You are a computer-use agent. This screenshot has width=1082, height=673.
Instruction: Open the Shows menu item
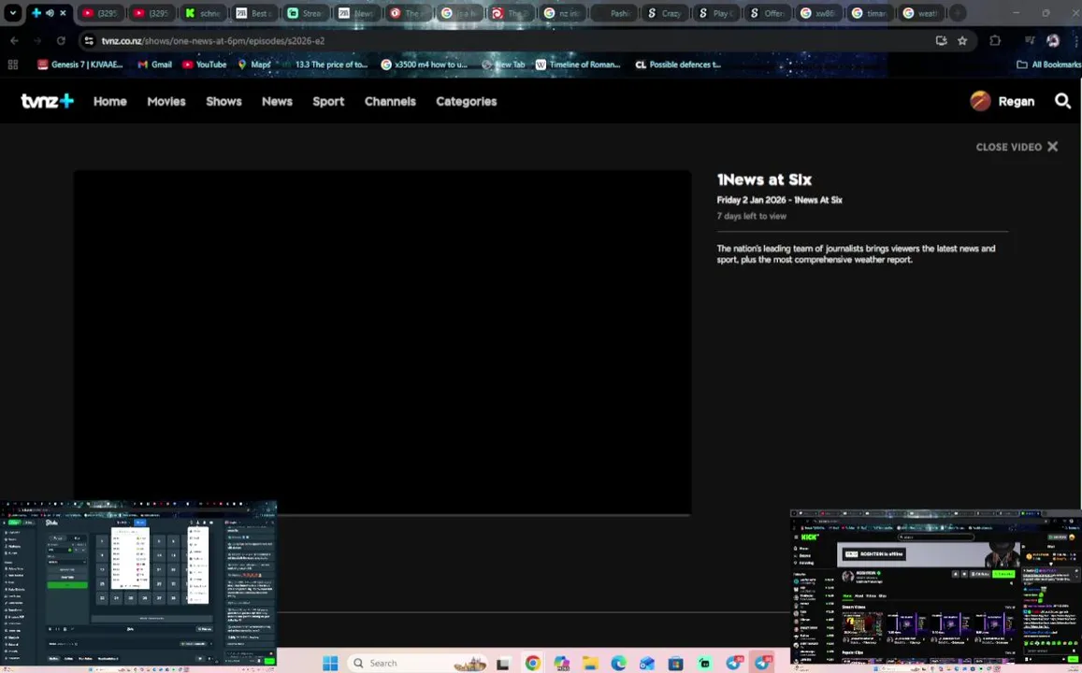click(224, 101)
